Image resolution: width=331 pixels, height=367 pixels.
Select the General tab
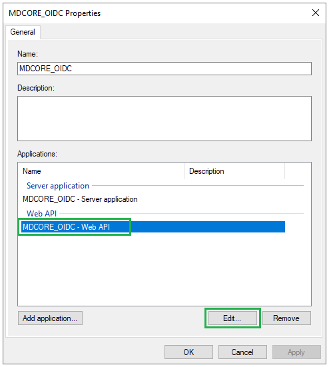pyautogui.click(x=23, y=32)
